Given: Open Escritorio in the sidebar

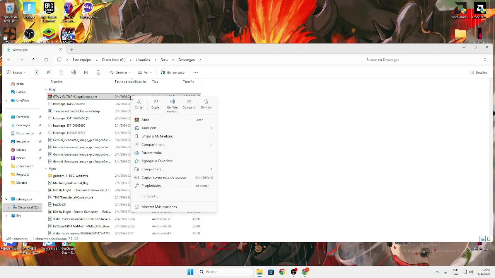Looking at the screenshot, I should point(22,117).
